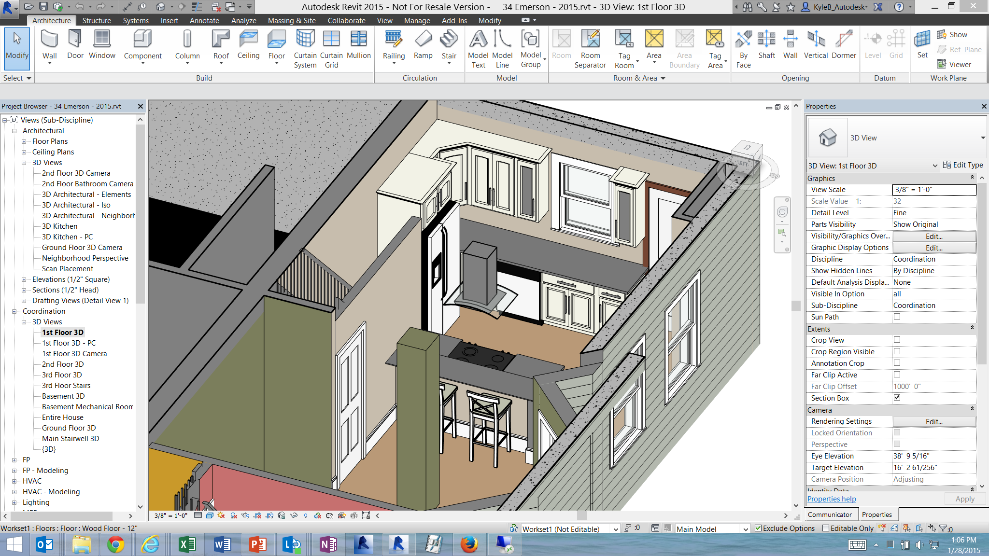989x556 pixels.
Task: Uncheck the Section Box checkbox
Action: [x=897, y=398]
